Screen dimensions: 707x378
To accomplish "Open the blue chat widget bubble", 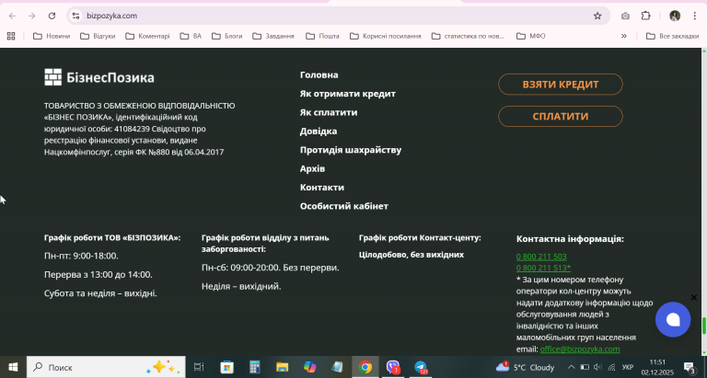I will [673, 319].
